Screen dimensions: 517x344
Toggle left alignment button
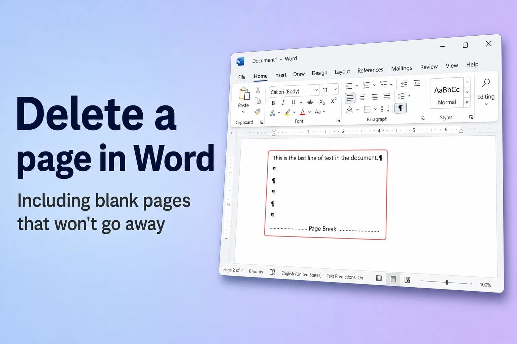pos(350,98)
